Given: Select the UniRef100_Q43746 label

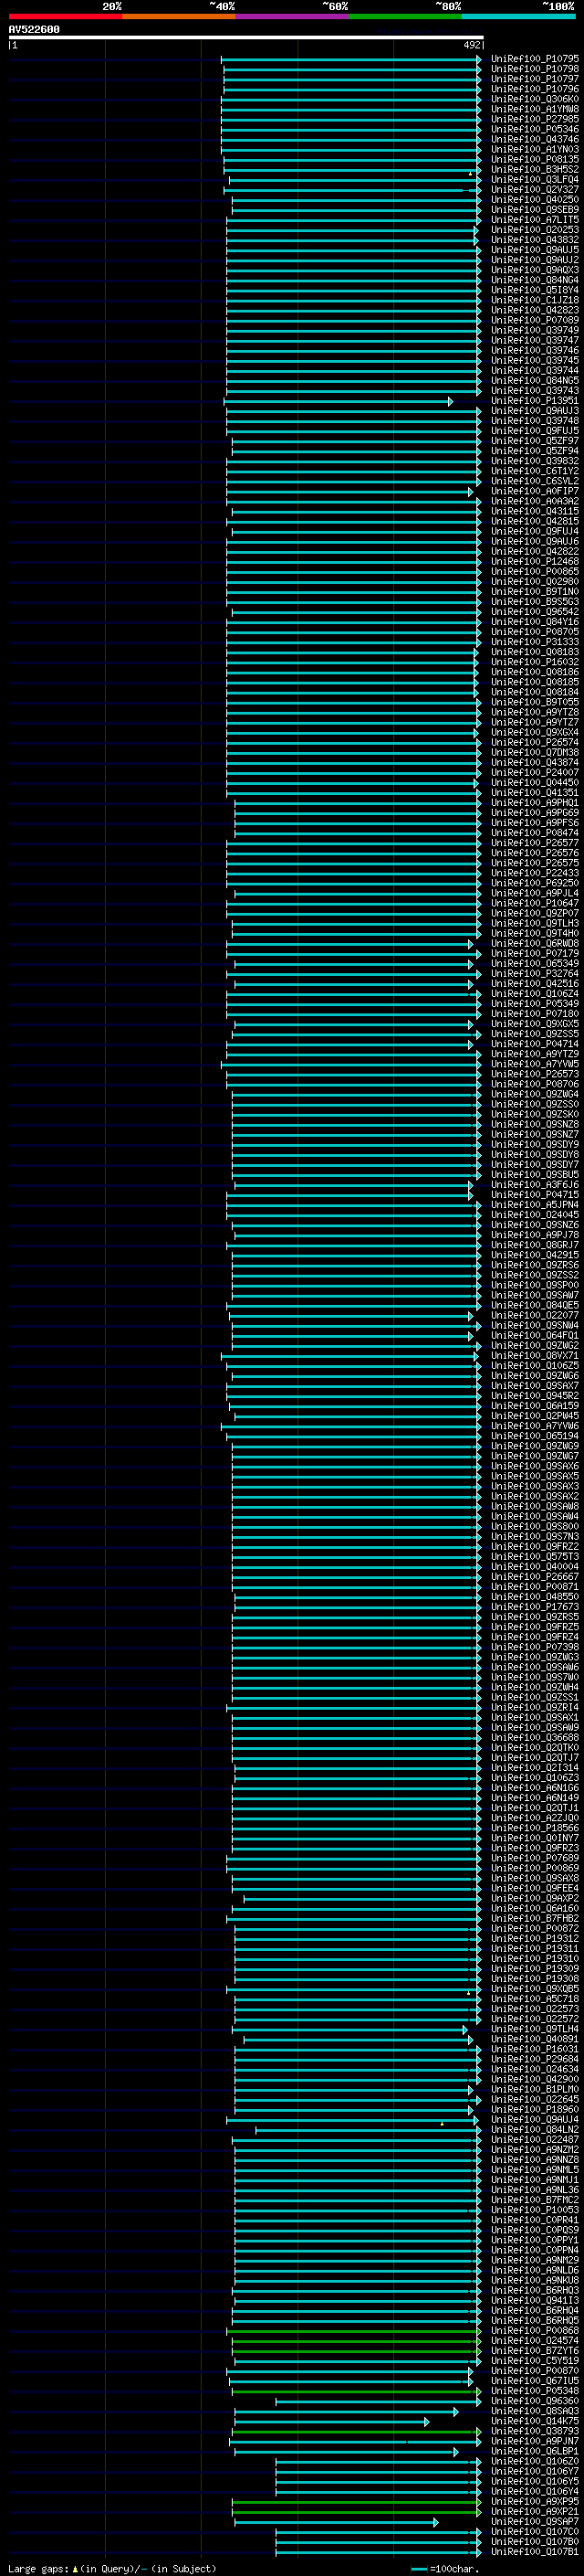Looking at the screenshot, I should [535, 139].
